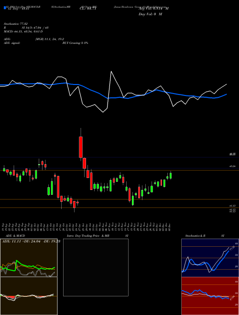Viewport: 239px width, 315px height.
Task: Click the blue Stochastics chart panel
Action: point(210,258)
